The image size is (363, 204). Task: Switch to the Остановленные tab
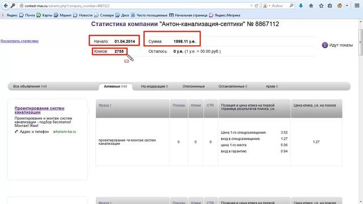point(233,86)
